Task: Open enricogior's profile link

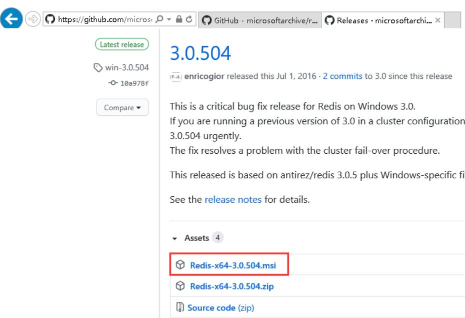Action: pyautogui.click(x=204, y=76)
